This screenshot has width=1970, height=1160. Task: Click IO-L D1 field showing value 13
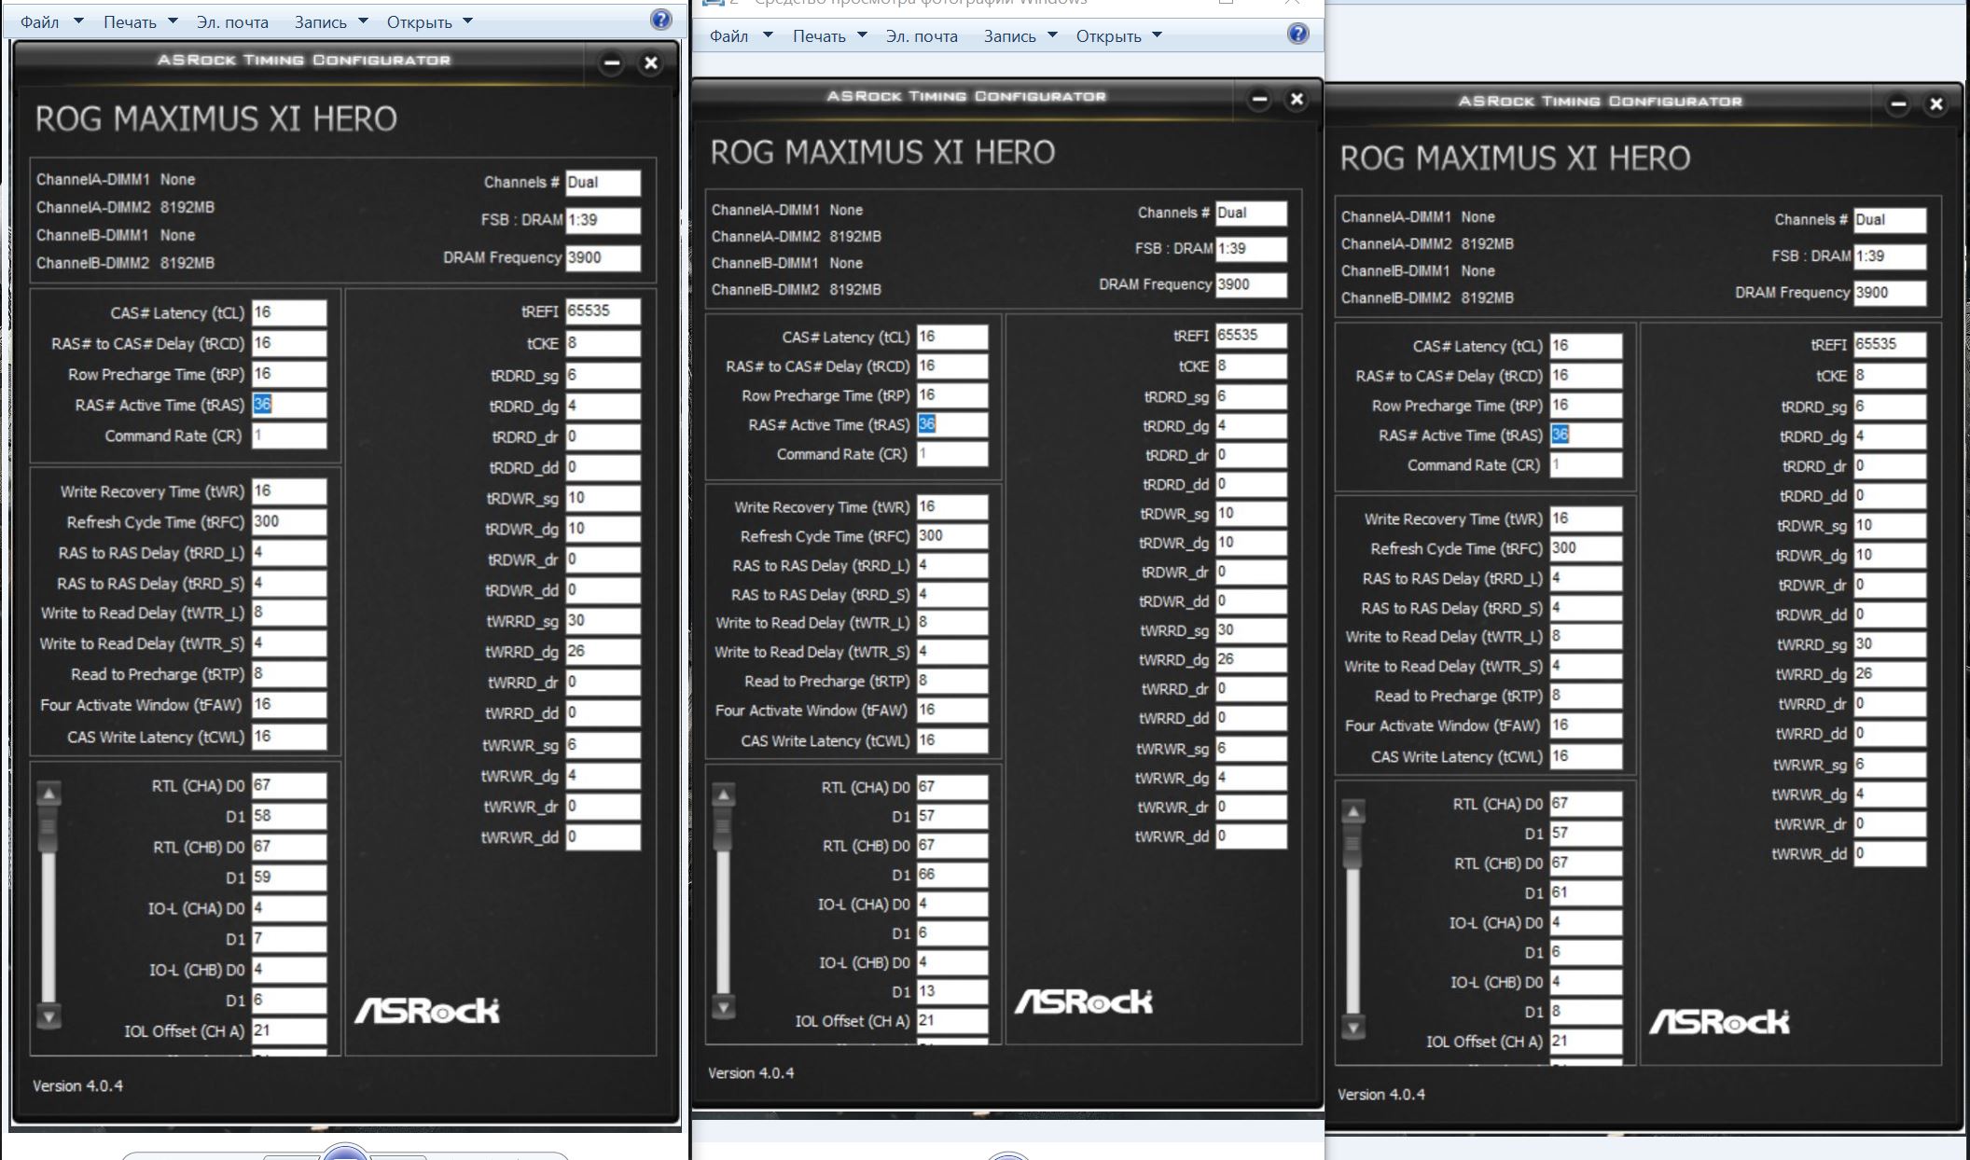click(950, 991)
